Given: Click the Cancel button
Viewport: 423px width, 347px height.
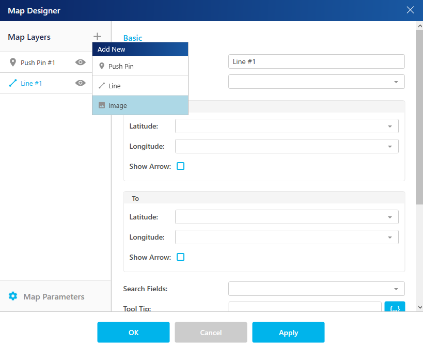Looking at the screenshot, I should (211, 332).
